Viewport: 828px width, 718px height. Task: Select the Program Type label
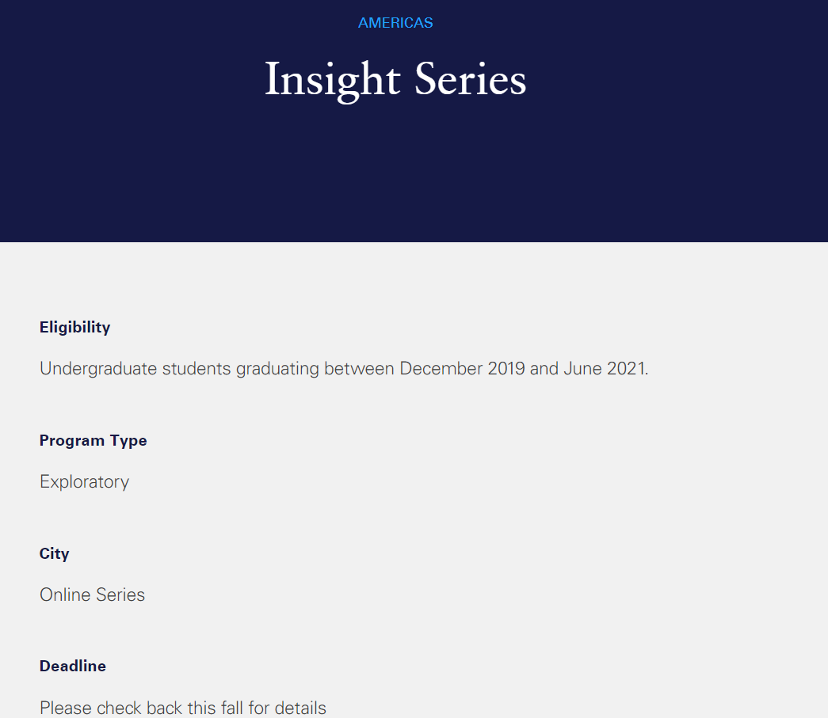point(93,440)
